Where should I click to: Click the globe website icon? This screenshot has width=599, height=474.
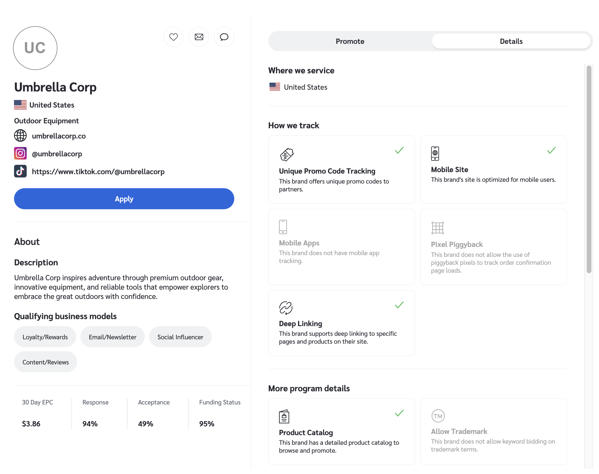(20, 136)
